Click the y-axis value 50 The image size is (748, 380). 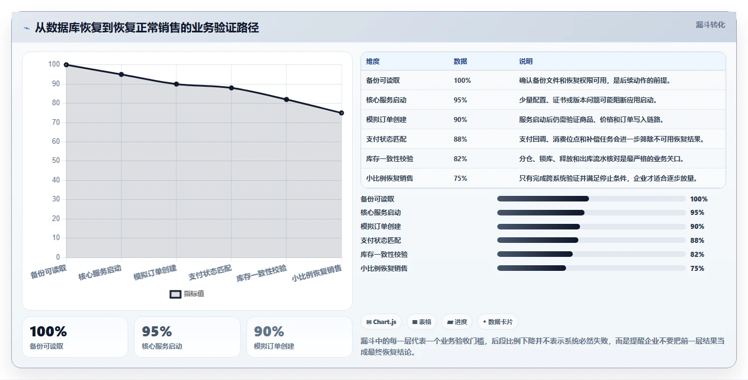point(55,161)
